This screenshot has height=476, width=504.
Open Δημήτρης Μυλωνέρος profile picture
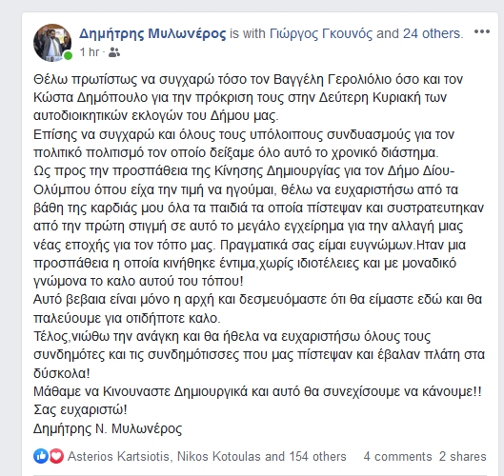[52, 43]
